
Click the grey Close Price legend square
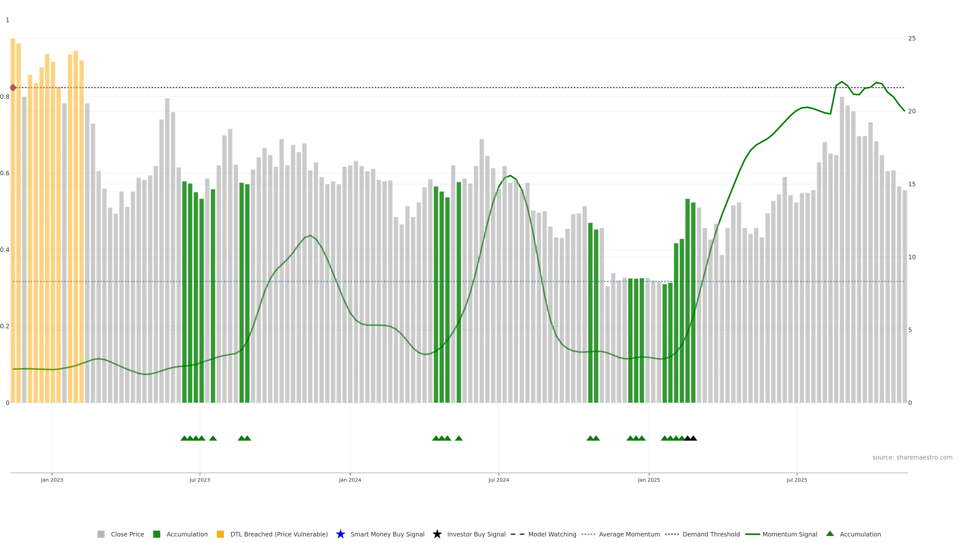tap(101, 534)
